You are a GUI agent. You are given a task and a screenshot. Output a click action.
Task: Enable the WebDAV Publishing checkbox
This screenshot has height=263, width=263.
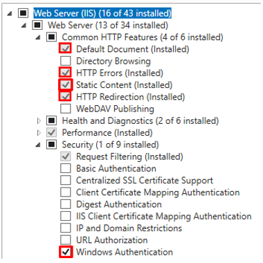[66, 109]
